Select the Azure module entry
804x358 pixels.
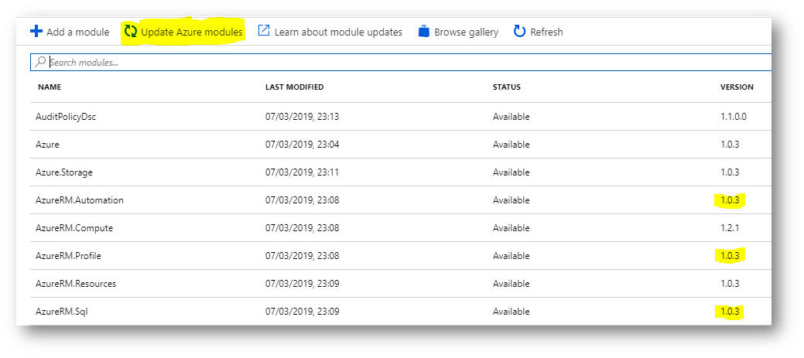pos(401,145)
